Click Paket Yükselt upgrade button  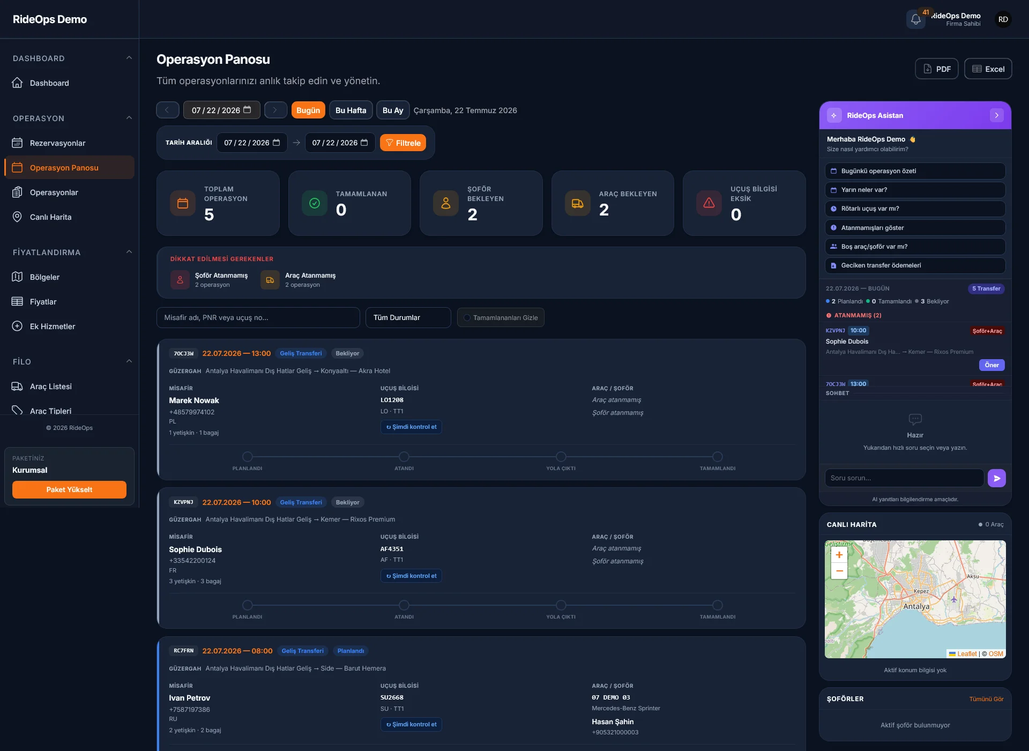point(69,489)
